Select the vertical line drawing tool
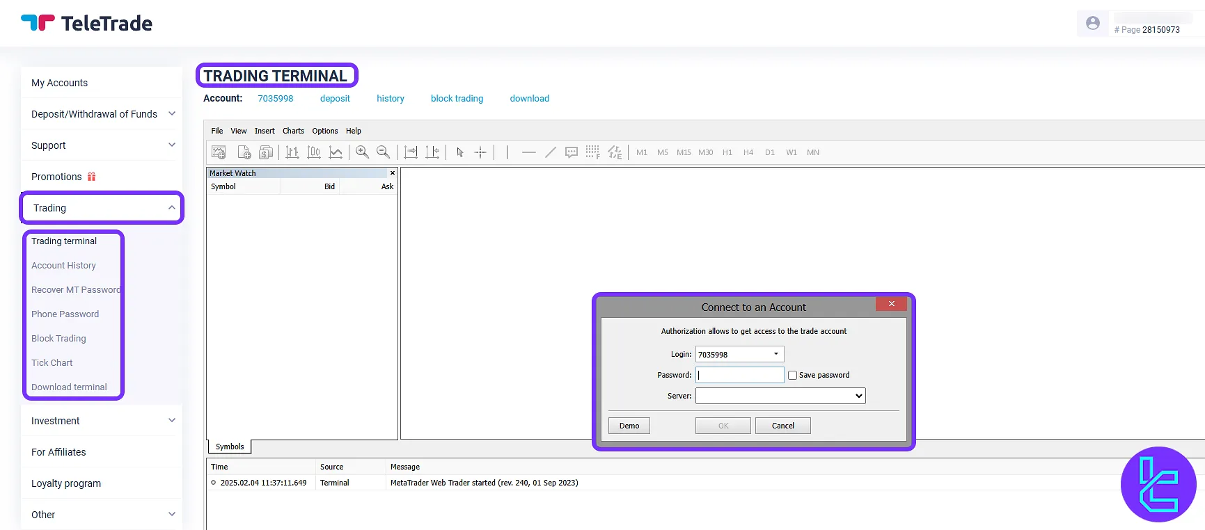This screenshot has width=1205, height=530. (x=507, y=152)
